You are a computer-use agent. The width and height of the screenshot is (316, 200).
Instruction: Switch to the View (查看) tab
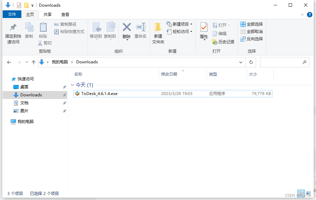(x=65, y=15)
